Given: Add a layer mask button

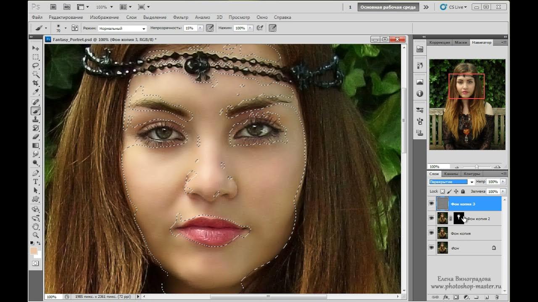Looking at the screenshot, I should tap(456, 297).
